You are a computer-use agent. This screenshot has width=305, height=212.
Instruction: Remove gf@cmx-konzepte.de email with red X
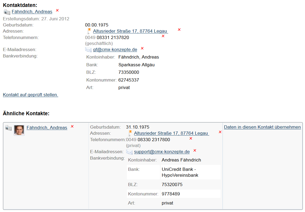click(142, 48)
